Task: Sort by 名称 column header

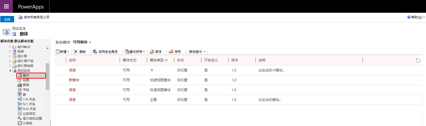Action: coord(72,60)
